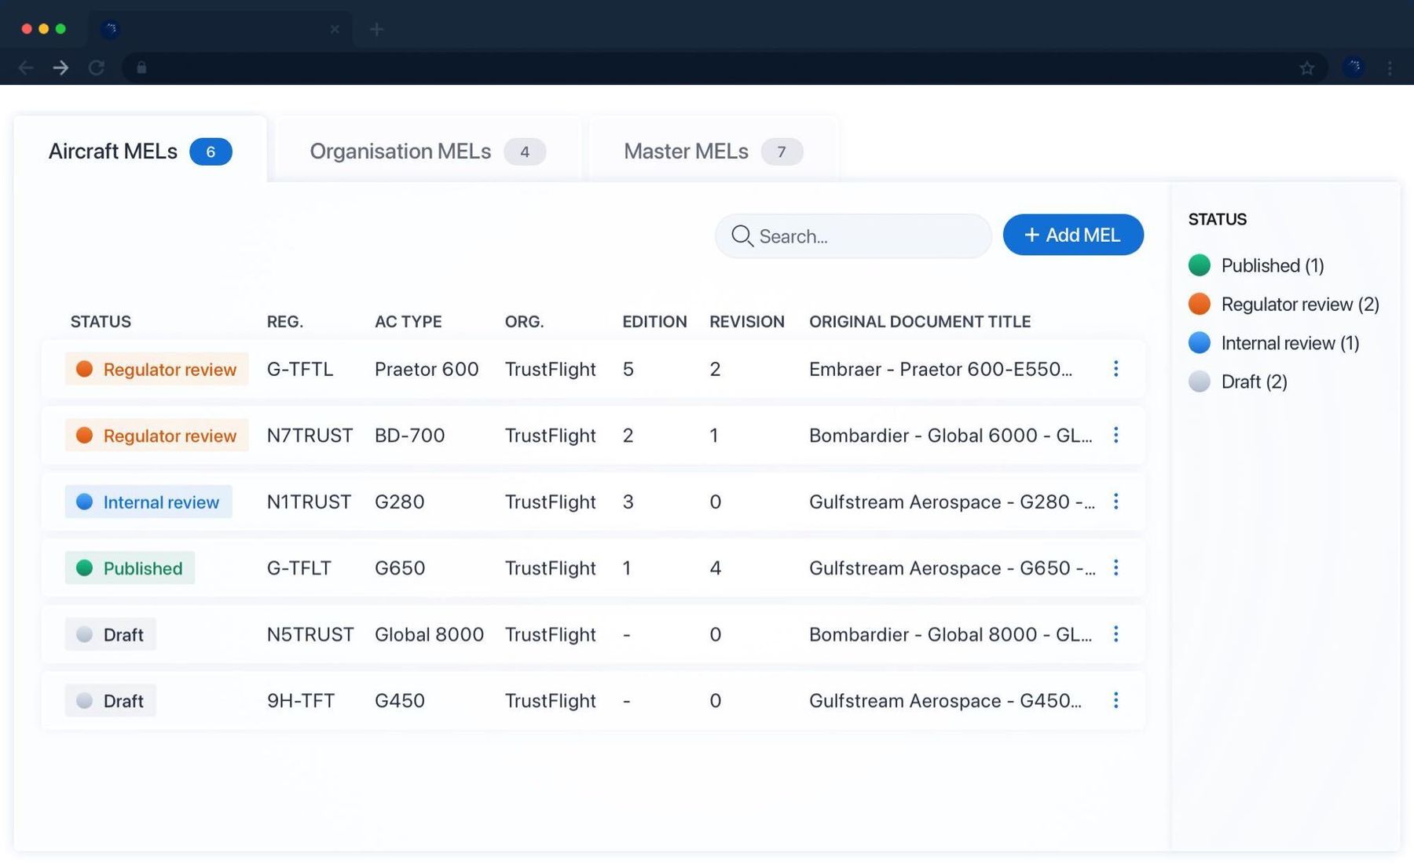Click the Add MEL button
The height and width of the screenshot is (865, 1414).
coord(1072,235)
